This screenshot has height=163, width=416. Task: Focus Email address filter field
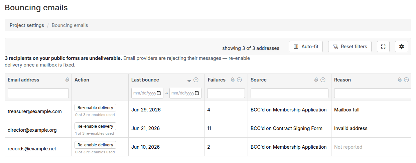tap(38, 93)
